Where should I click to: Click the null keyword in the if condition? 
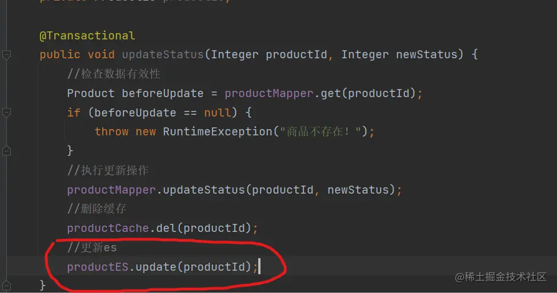coord(217,113)
